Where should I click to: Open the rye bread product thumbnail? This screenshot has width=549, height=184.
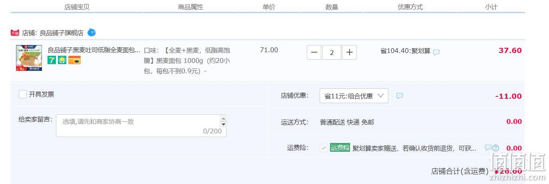[x=29, y=58]
